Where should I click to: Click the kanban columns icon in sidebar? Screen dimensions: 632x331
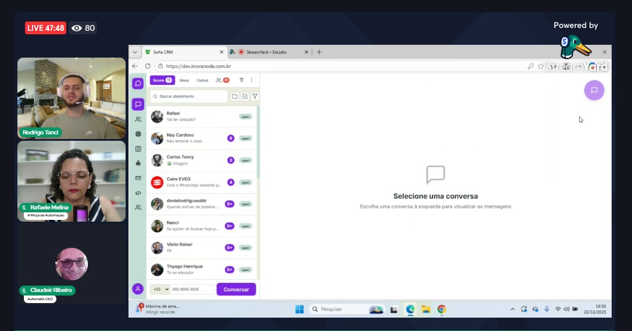[138, 148]
